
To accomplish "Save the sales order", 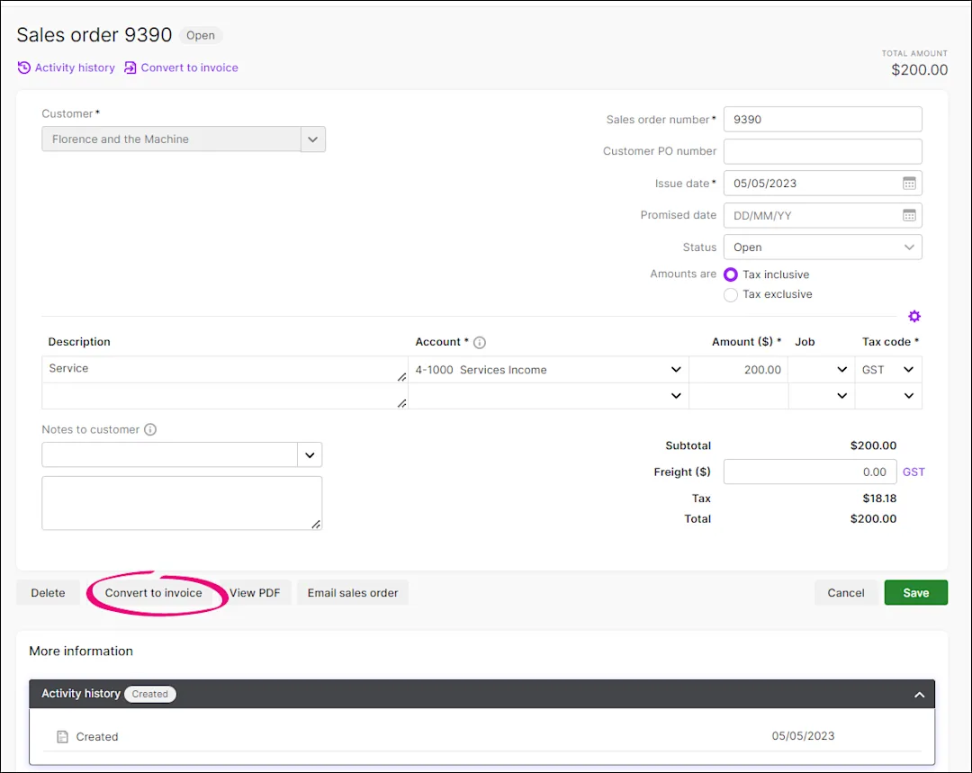I will coord(915,592).
